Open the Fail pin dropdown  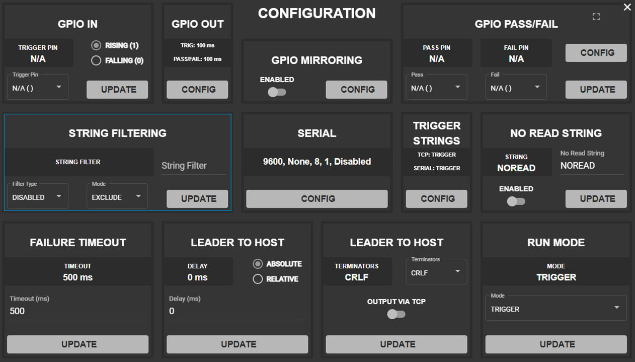(x=516, y=88)
